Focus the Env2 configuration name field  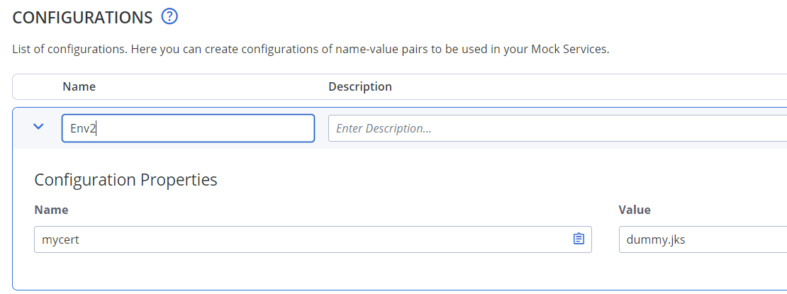188,128
